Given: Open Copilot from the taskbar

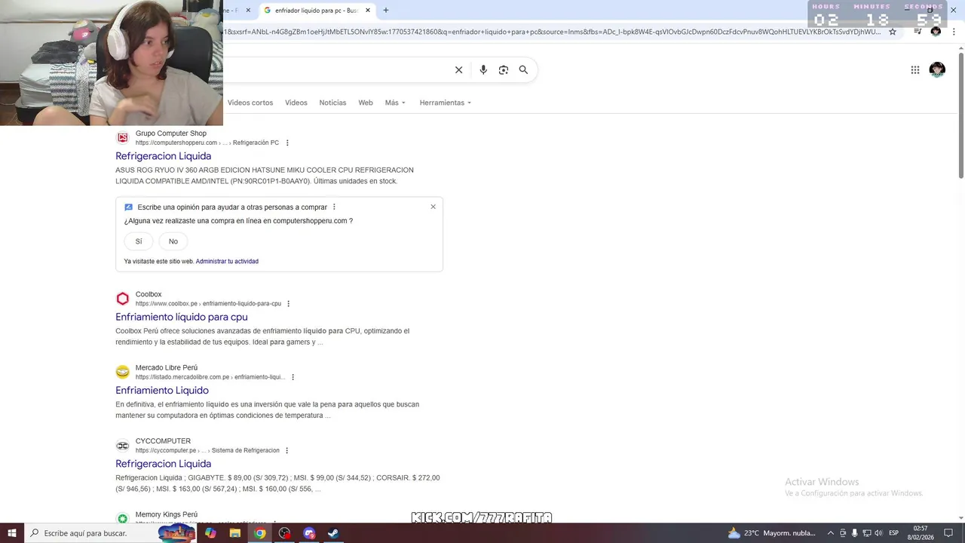Looking at the screenshot, I should click(x=210, y=533).
